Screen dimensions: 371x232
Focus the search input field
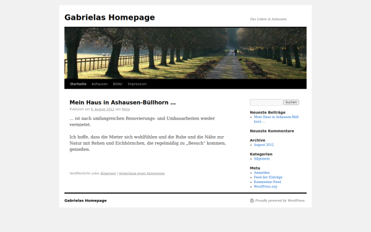click(x=266, y=102)
